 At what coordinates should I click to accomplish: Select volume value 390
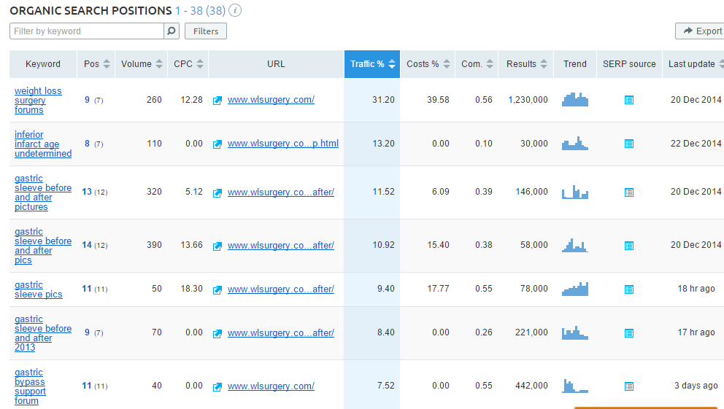[x=154, y=245]
